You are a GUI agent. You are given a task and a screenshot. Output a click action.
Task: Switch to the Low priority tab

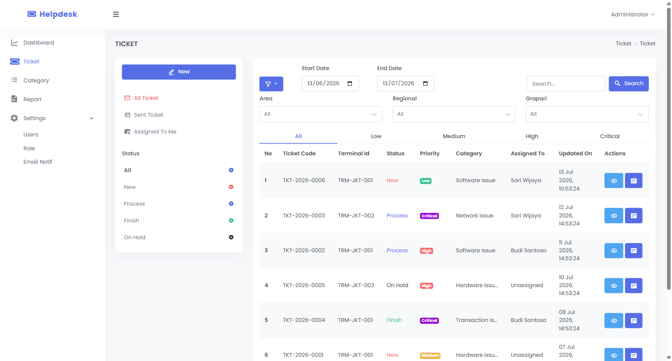376,136
